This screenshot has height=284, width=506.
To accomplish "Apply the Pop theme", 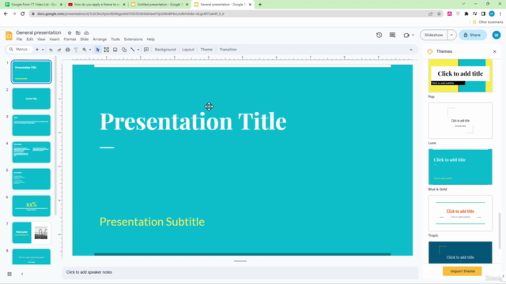I will [x=460, y=76].
